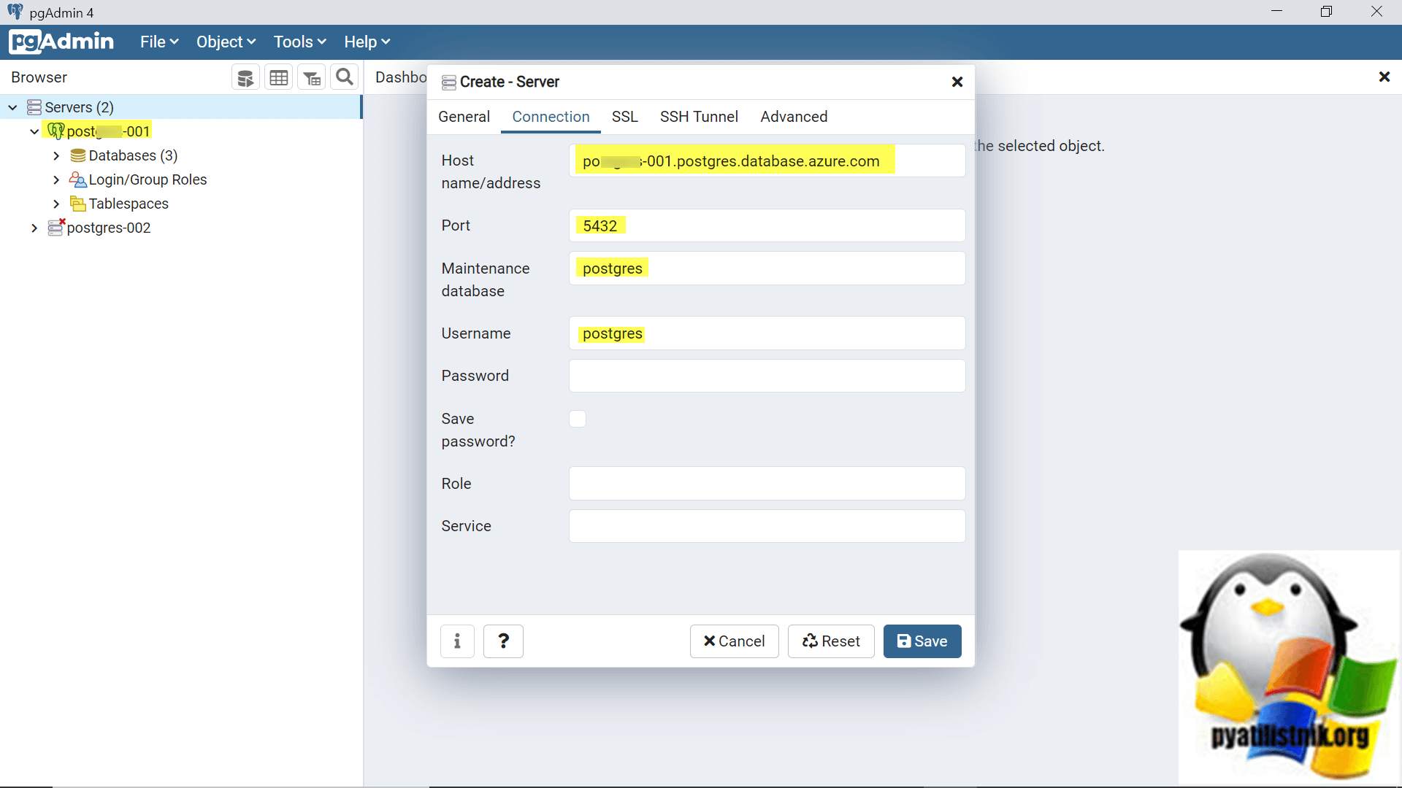Open the Advanced tab

pyautogui.click(x=794, y=117)
